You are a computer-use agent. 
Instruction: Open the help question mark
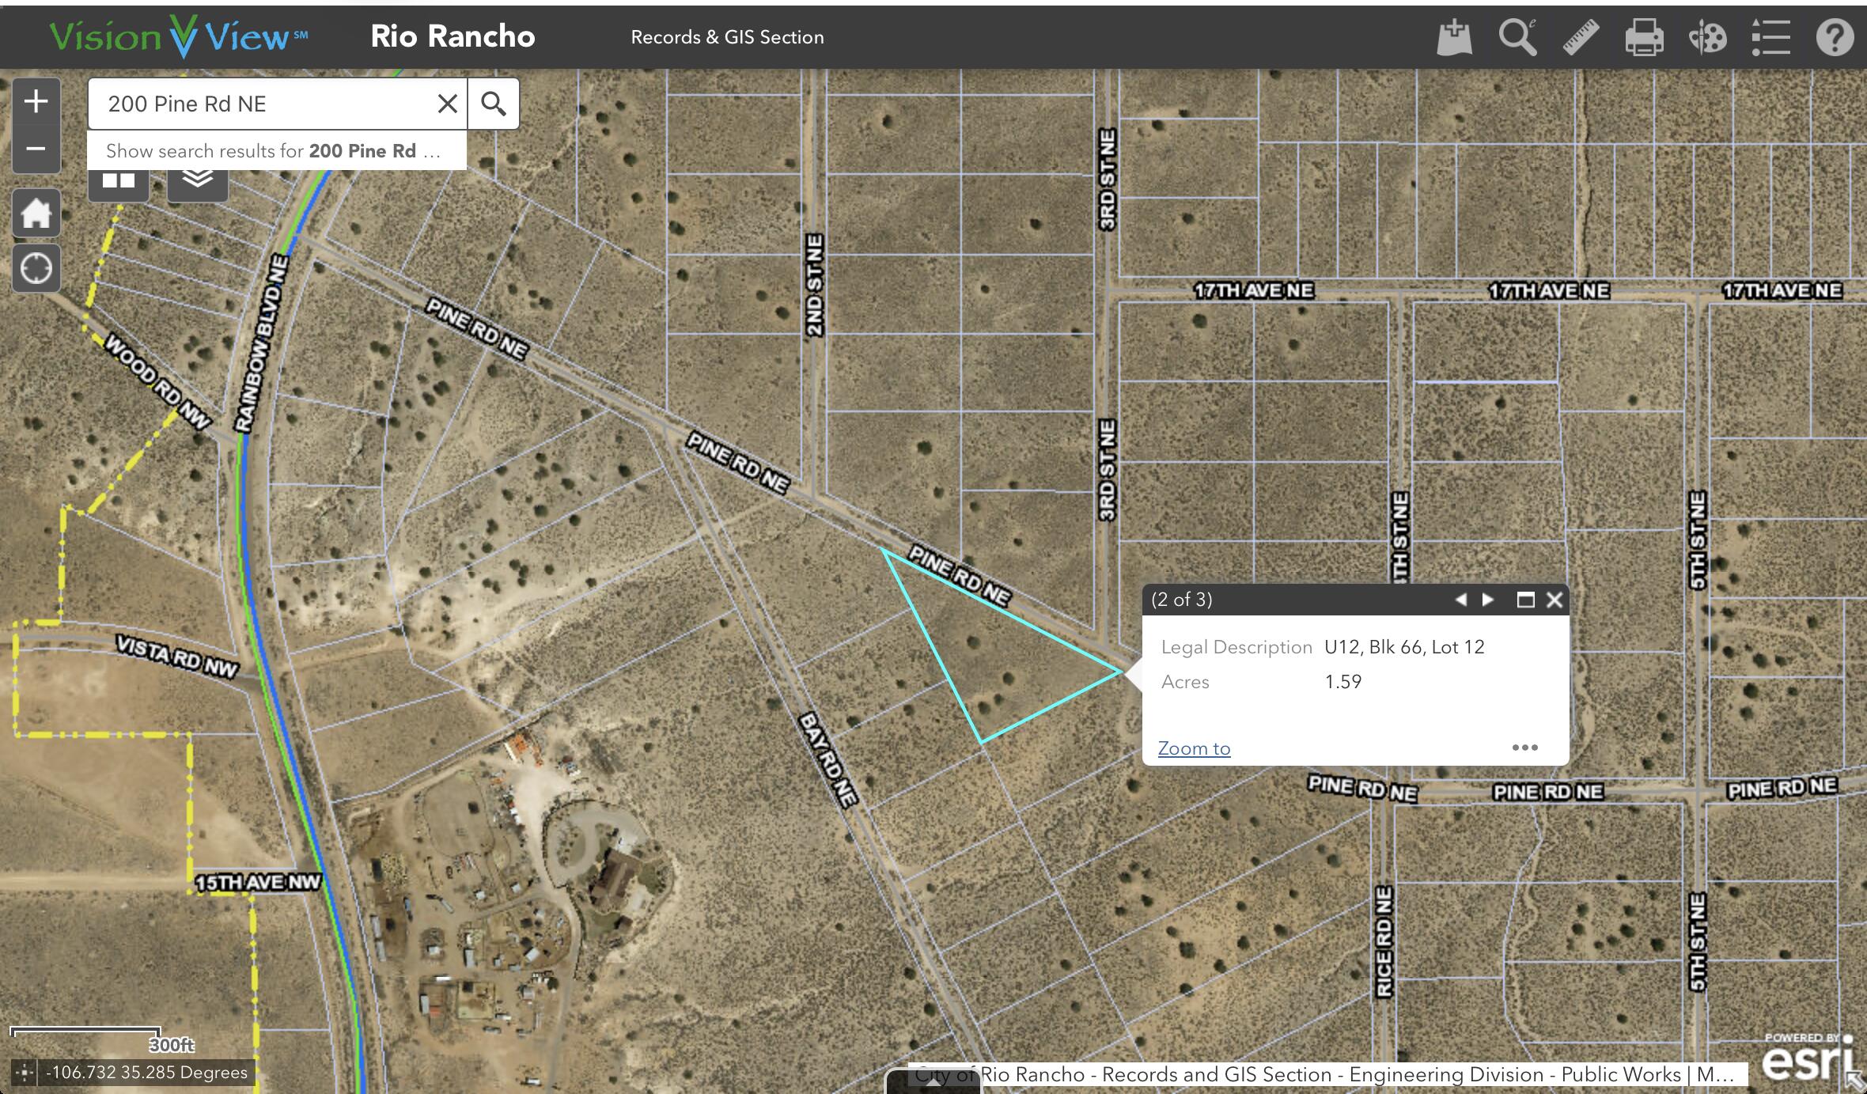(1835, 37)
